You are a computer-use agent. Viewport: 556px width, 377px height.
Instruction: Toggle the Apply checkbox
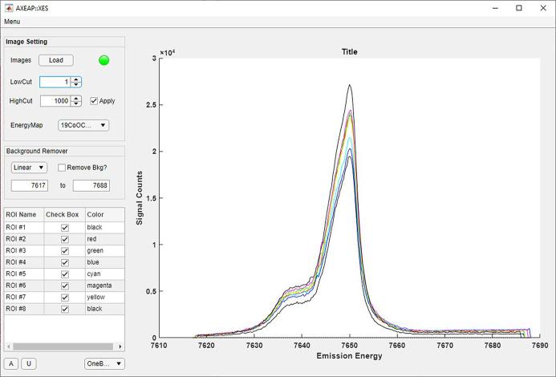point(94,101)
